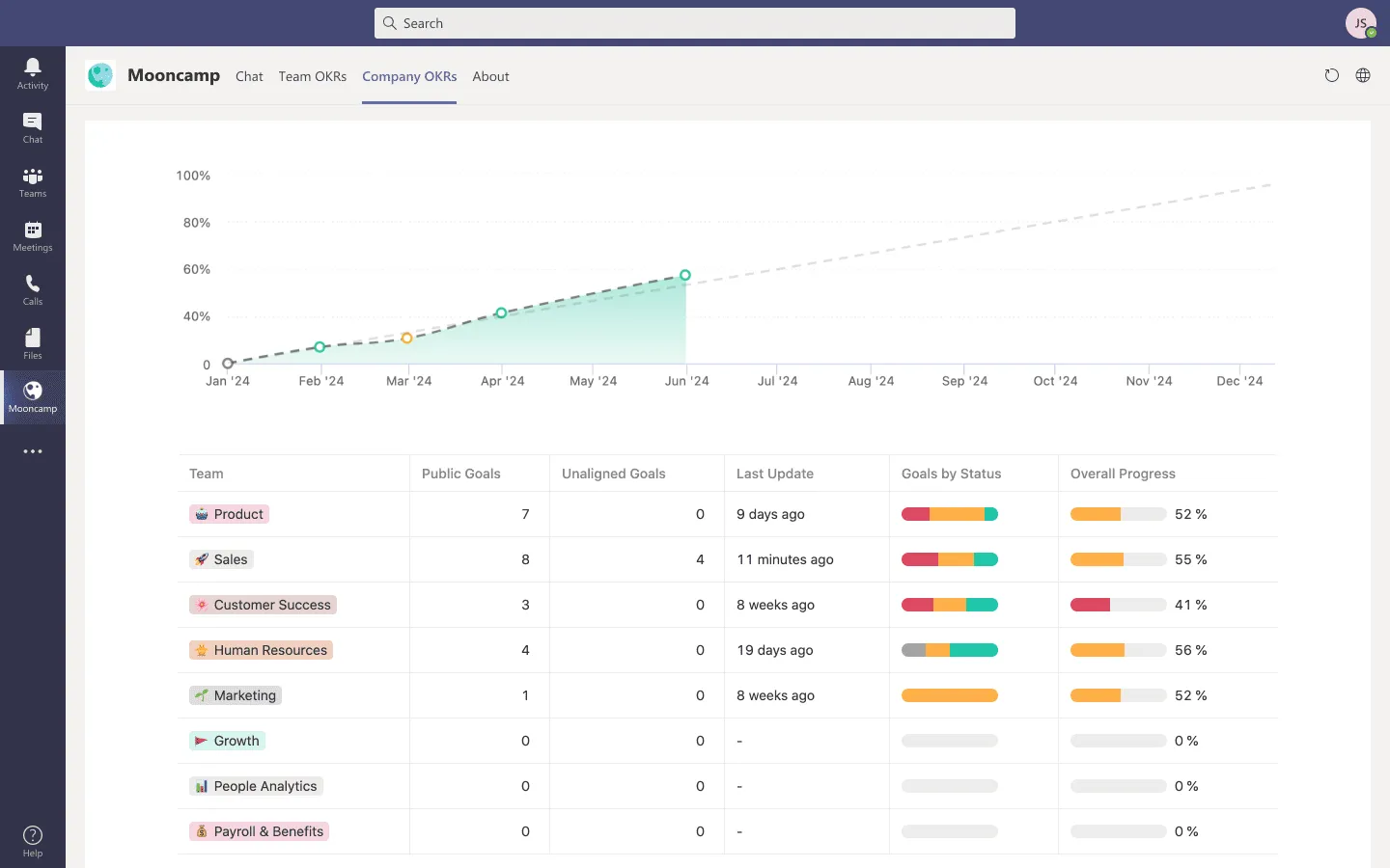
Task: Open the JS user profile avatar
Action: [1360, 23]
